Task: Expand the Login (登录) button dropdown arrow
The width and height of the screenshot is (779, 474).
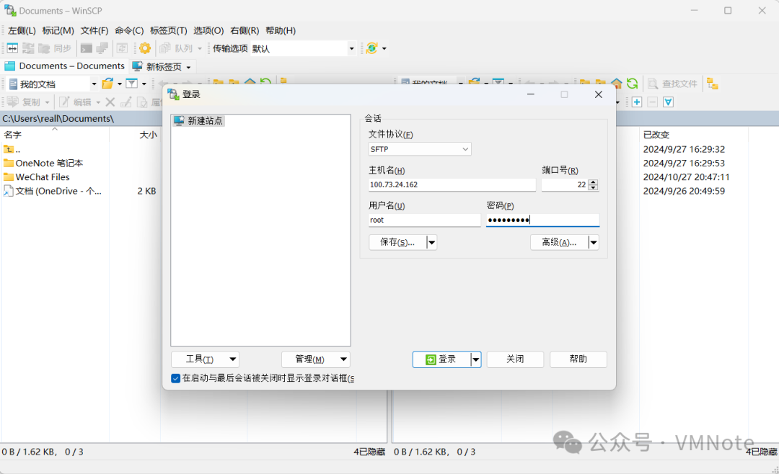Action: [476, 359]
